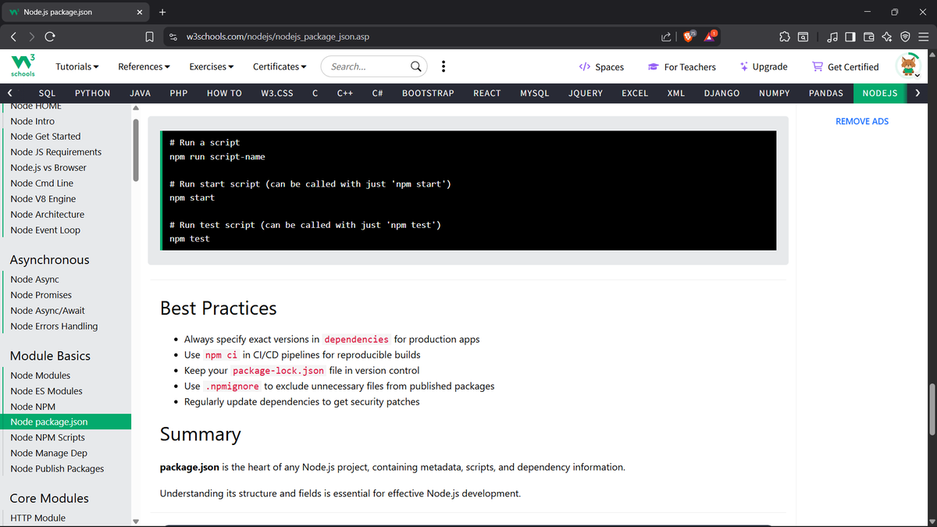
Task: Click the Brave VPN shield icon
Action: [x=905, y=37]
